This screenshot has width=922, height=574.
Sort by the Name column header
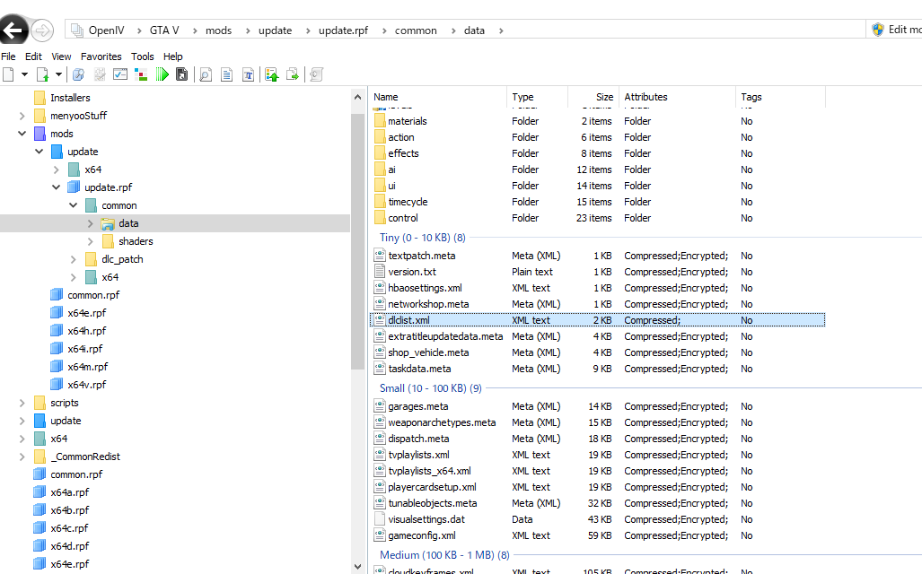(x=386, y=97)
